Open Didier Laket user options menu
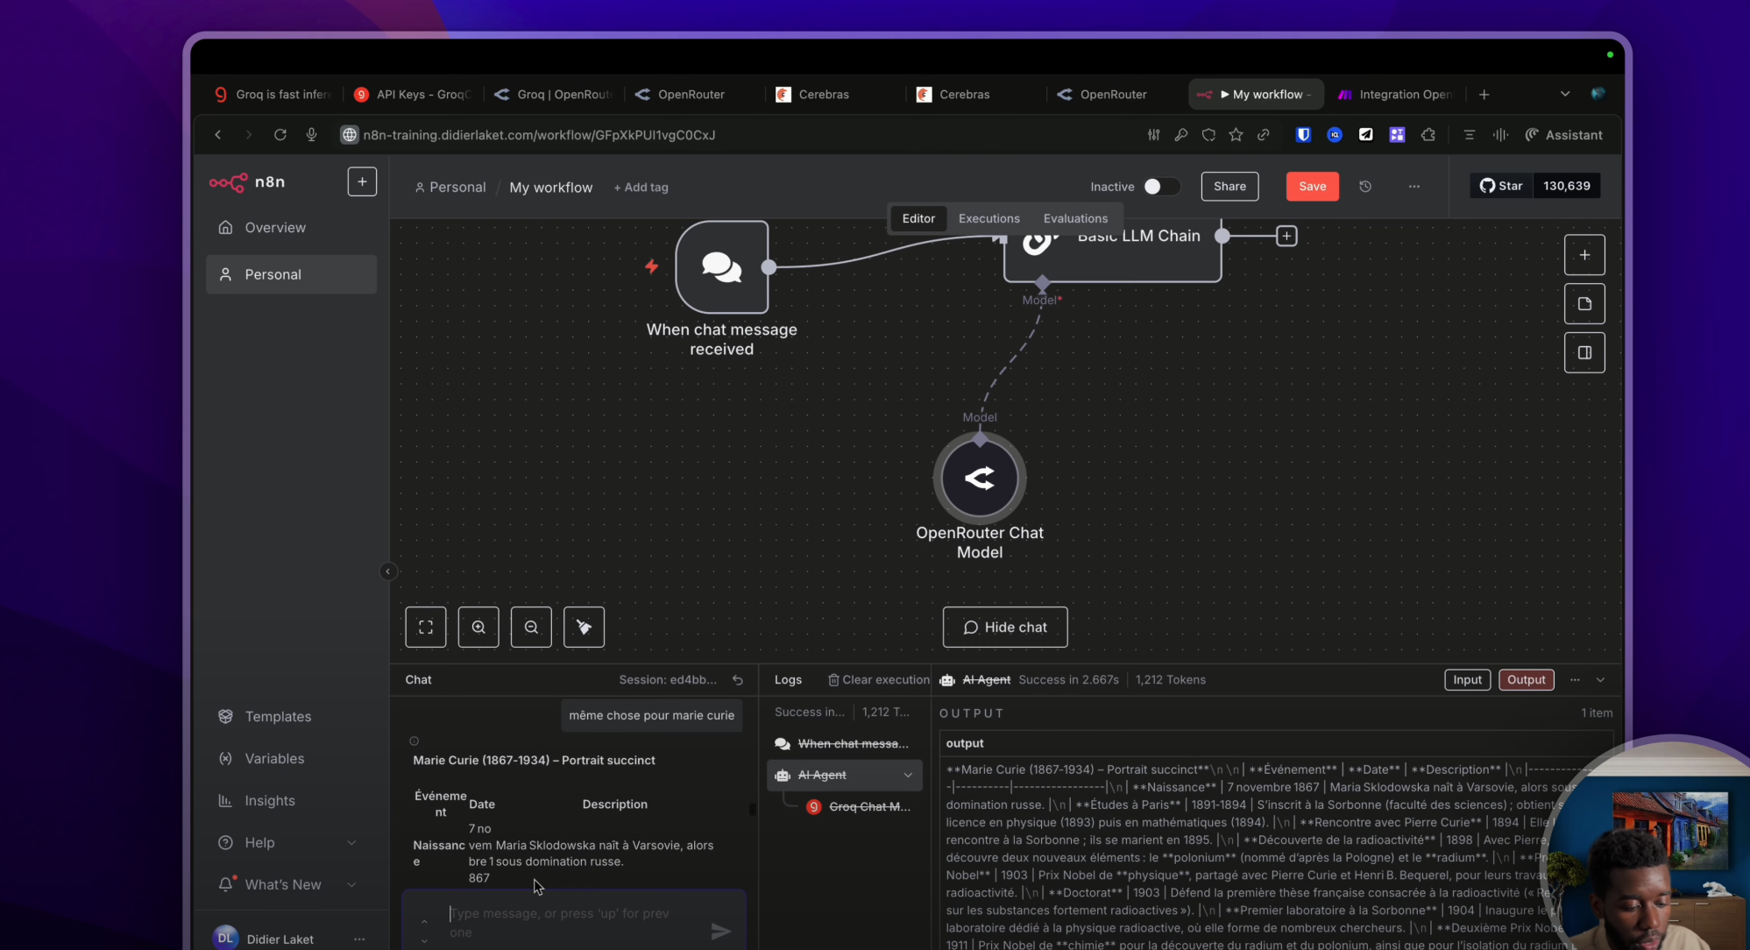 tap(359, 939)
